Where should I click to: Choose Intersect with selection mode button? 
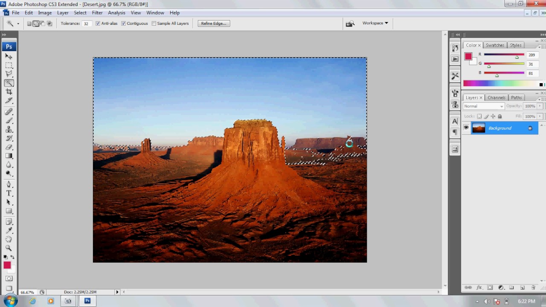[x=49, y=23]
